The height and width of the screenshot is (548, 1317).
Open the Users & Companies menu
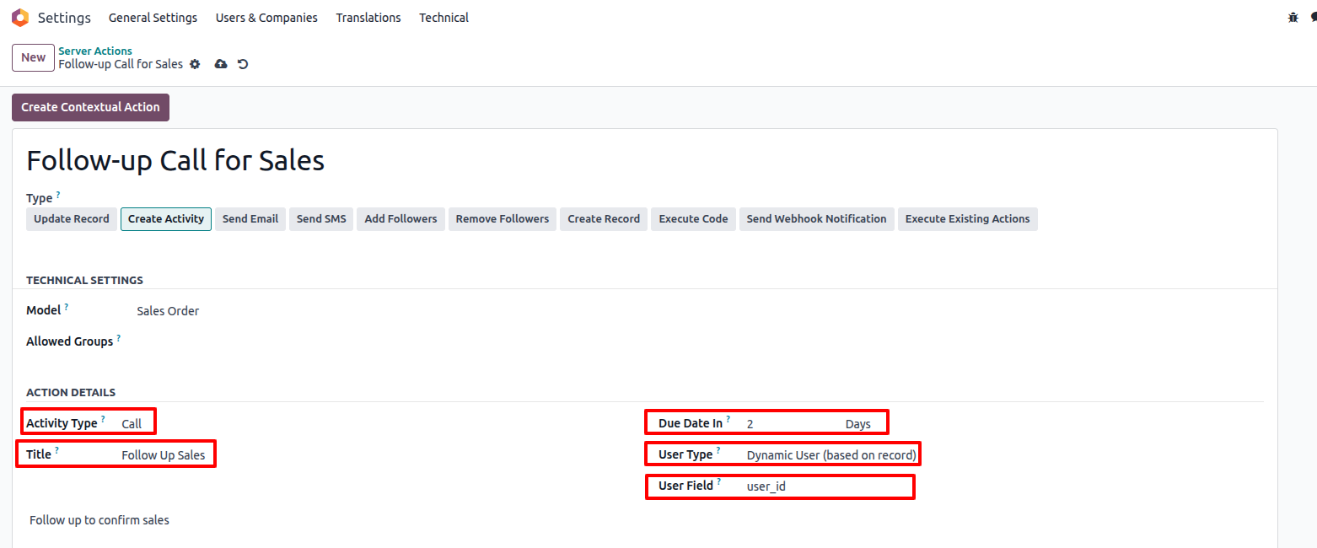coord(266,18)
